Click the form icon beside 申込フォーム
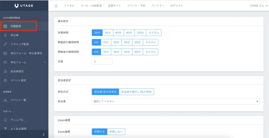The width and height of the screenshot is (269, 138). coord(5,62)
